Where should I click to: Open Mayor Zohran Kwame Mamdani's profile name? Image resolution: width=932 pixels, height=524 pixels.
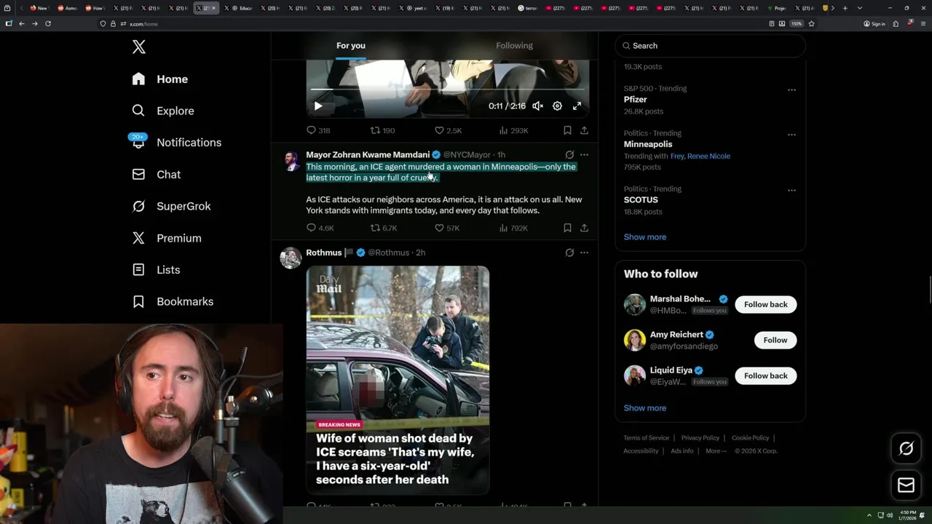[x=368, y=155]
